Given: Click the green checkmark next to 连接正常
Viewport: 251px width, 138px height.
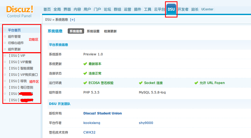Looking at the screenshot, I should coord(85,73).
